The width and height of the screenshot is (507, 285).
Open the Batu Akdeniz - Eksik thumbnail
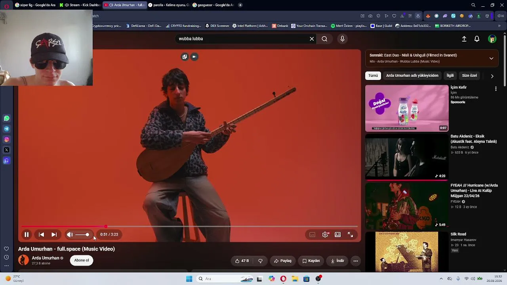[407, 157]
